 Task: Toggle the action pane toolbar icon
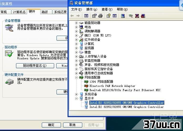115,16
